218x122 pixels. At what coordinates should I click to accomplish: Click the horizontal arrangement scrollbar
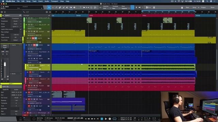pyautogui.click(x=96, y=115)
